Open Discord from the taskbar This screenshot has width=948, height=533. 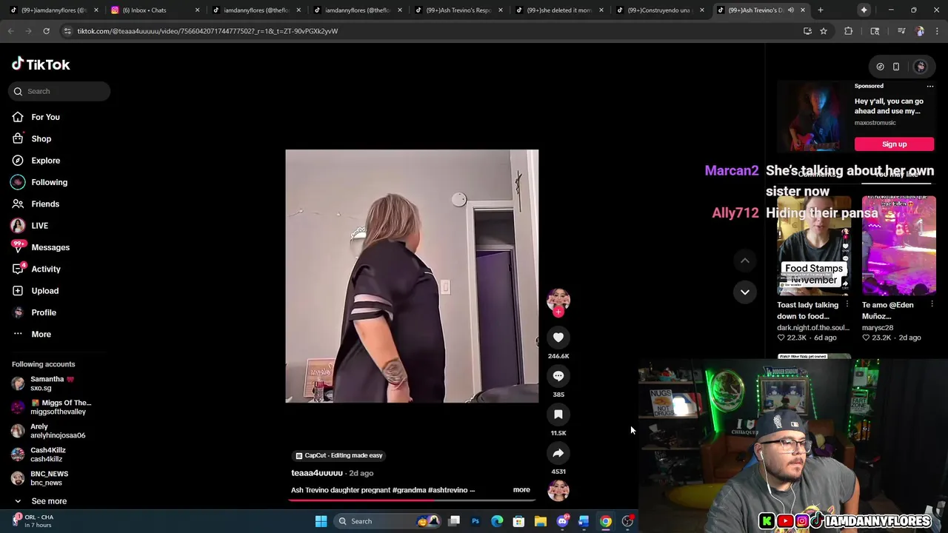(562, 521)
